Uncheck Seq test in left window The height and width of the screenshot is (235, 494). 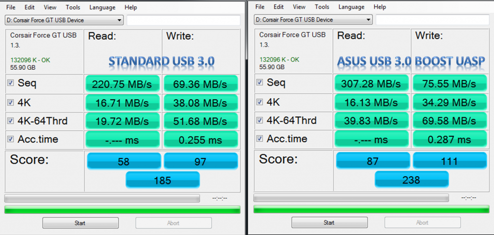pyautogui.click(x=11, y=83)
